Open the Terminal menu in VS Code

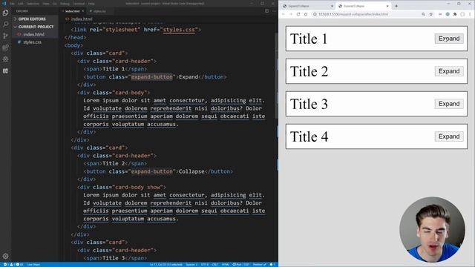tap(79, 4)
